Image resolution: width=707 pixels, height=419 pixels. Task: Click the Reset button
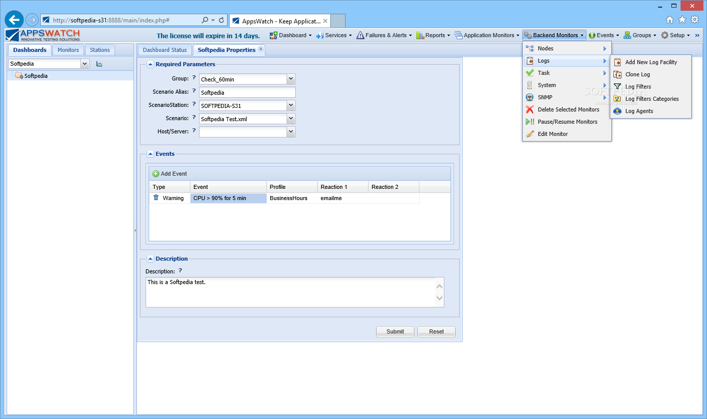coord(436,331)
